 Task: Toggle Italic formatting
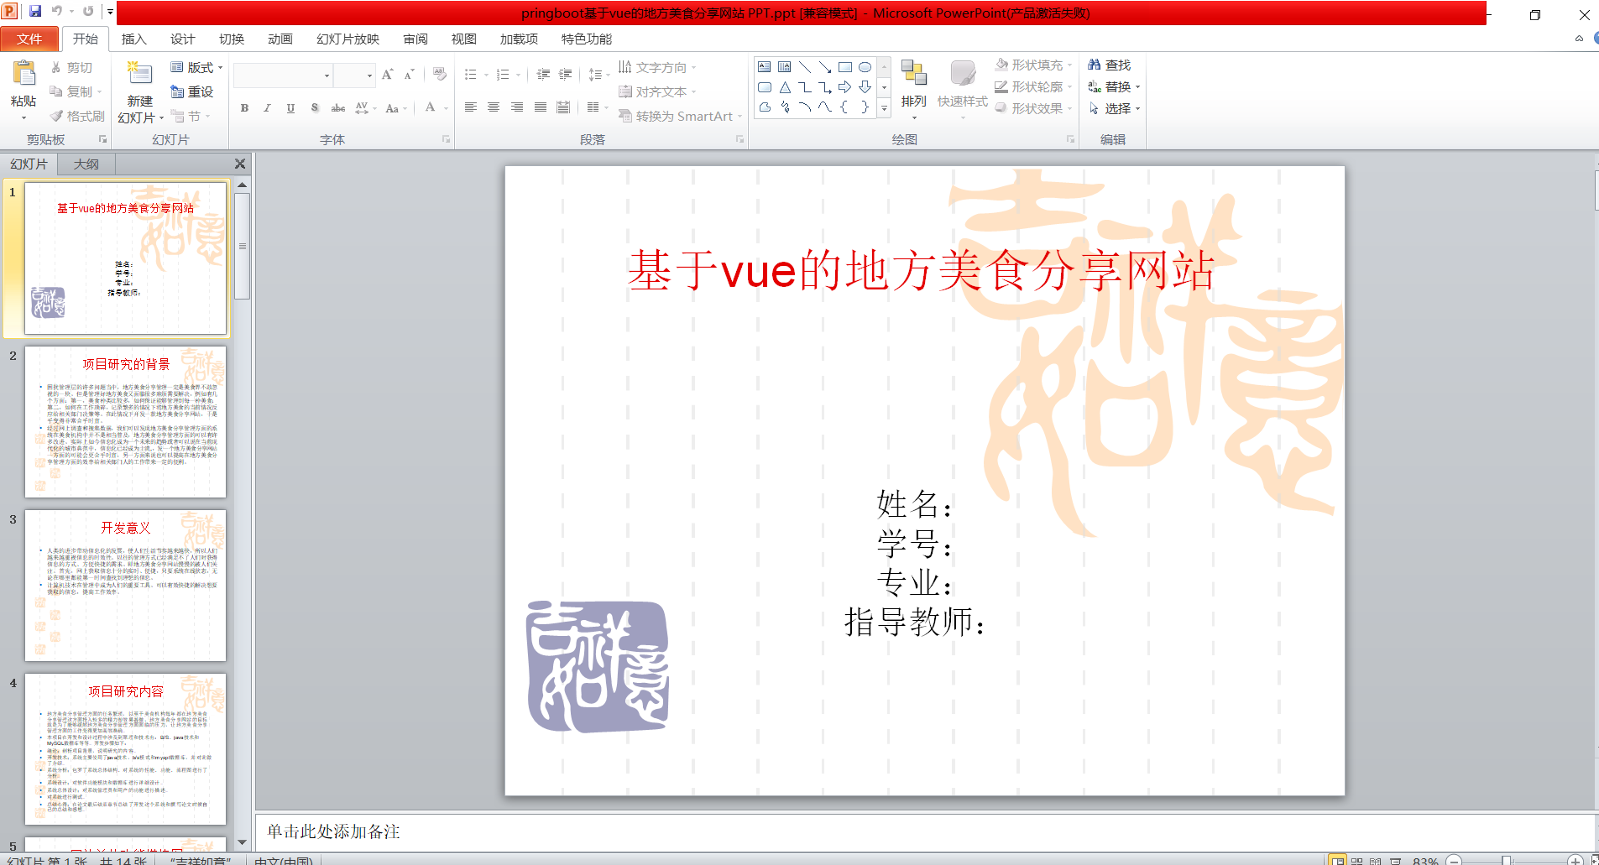pos(267,108)
